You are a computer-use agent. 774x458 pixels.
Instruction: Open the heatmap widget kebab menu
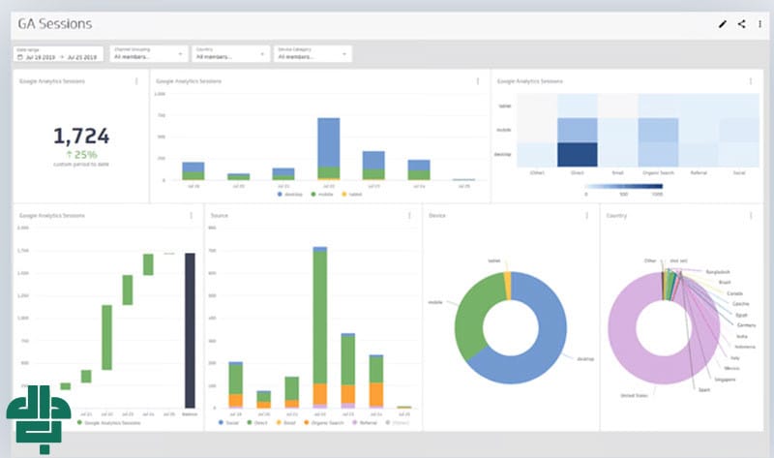[751, 81]
